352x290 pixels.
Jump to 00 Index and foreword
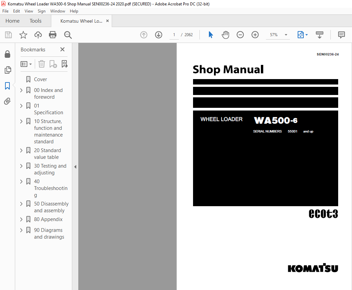pyautogui.click(x=48, y=94)
